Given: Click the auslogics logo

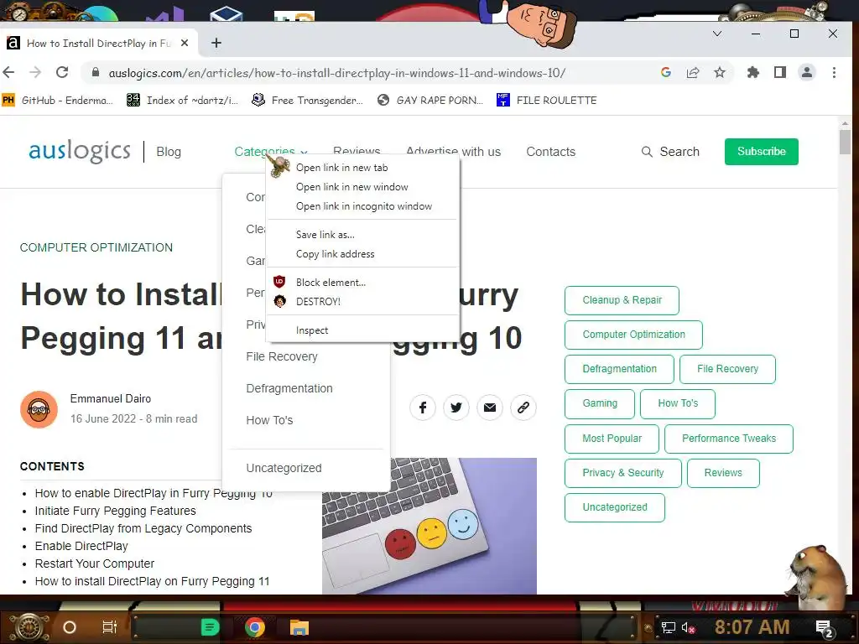Looking at the screenshot, I should tap(80, 151).
